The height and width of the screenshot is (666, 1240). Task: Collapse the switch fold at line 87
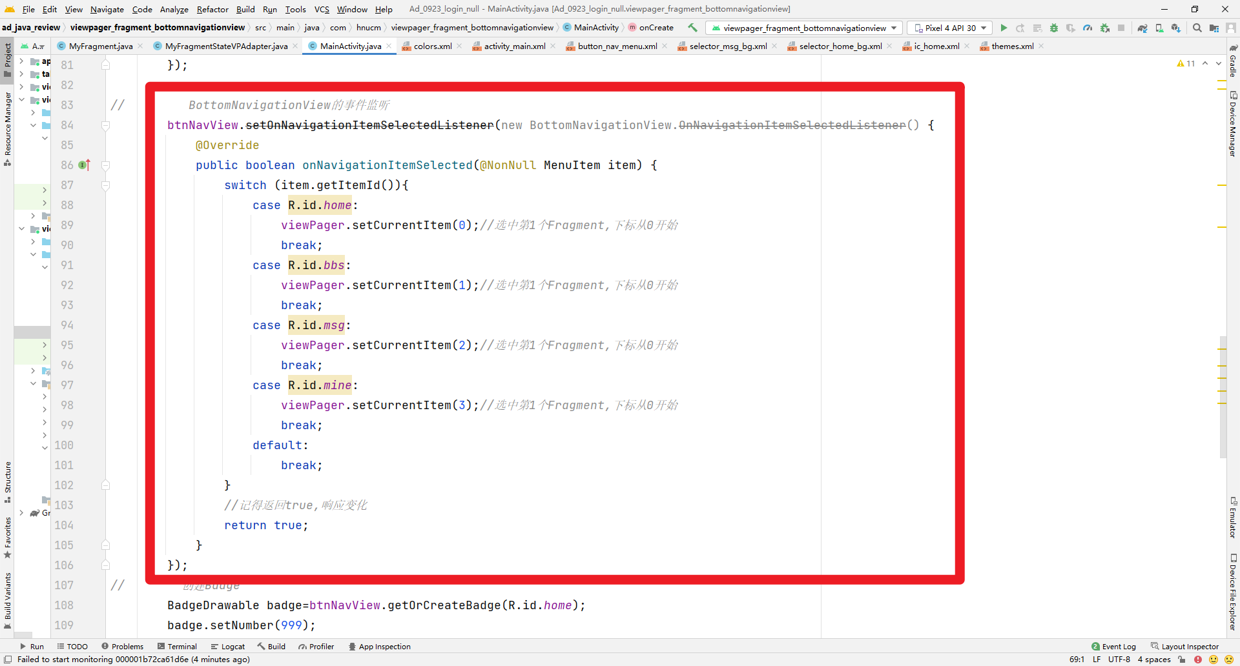coord(106,186)
